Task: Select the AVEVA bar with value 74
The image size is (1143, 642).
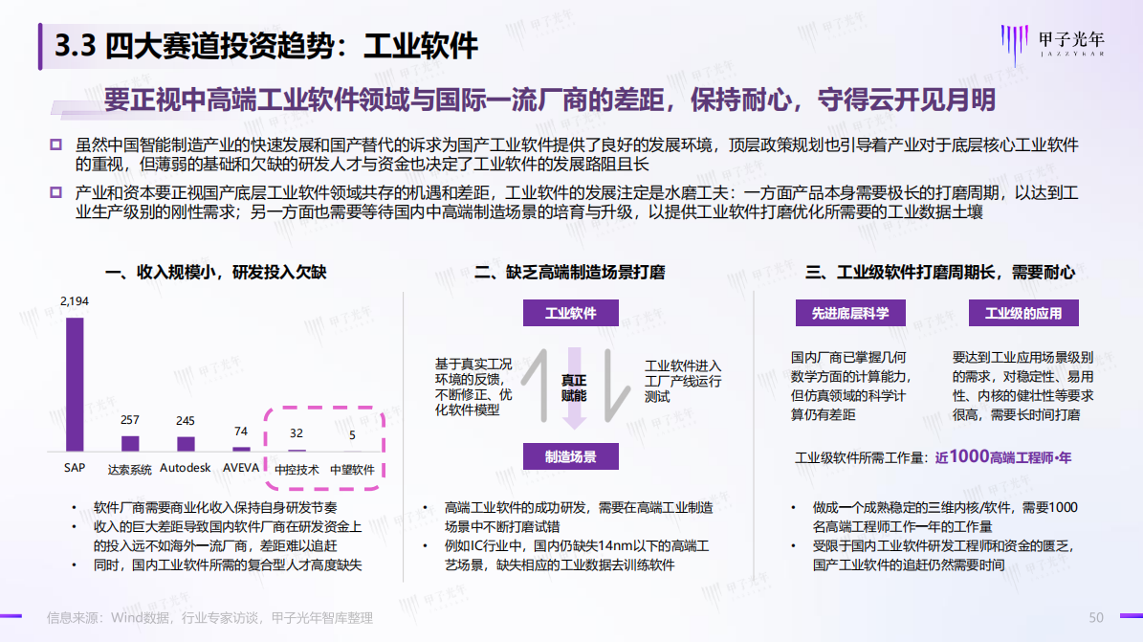Action: (241, 448)
